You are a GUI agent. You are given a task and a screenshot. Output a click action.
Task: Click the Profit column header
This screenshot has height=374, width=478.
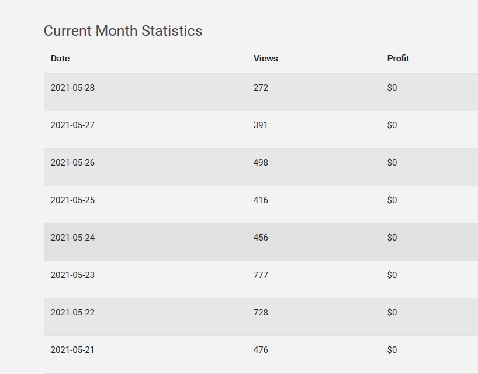click(x=398, y=59)
